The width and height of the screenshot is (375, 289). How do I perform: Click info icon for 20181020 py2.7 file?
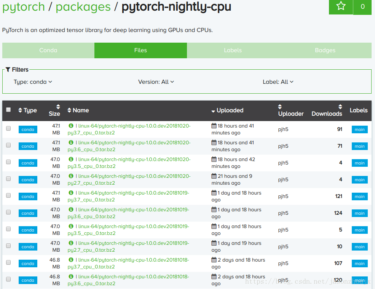(71, 176)
